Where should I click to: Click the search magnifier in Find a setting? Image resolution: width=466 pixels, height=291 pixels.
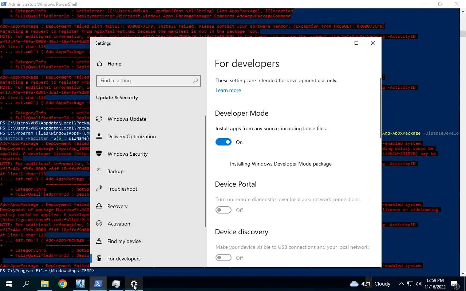[196, 81]
